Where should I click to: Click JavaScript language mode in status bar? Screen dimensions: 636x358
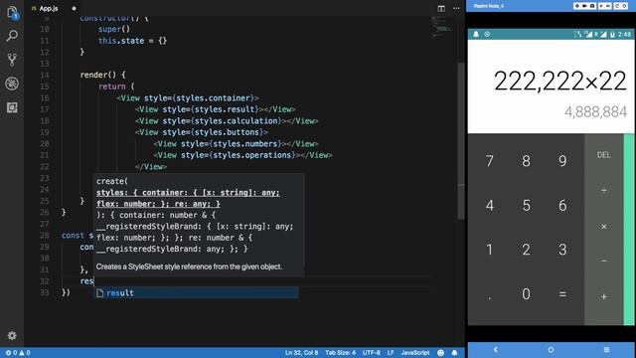coord(415,353)
